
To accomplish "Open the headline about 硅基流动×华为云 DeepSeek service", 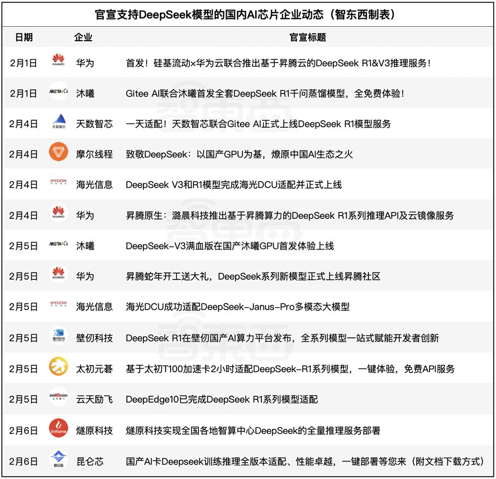I will point(278,63).
